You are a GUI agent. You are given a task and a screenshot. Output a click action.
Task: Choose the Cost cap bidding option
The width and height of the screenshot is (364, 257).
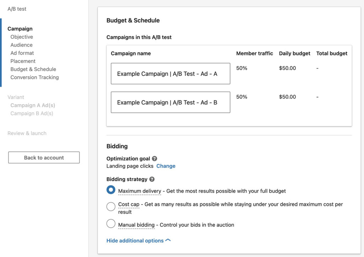point(111,207)
